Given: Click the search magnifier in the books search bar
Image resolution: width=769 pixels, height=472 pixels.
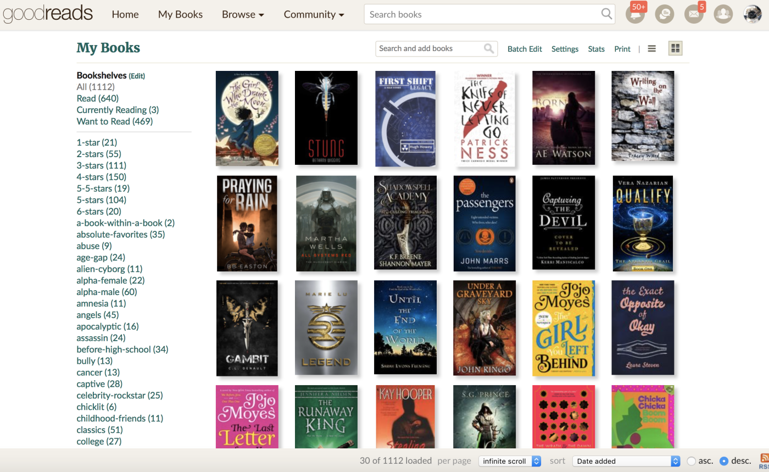Looking at the screenshot, I should [606, 14].
